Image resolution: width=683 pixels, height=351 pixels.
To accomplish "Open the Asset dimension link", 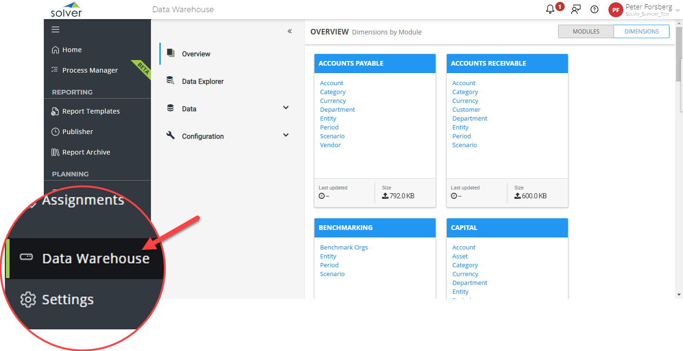I will pyautogui.click(x=460, y=256).
